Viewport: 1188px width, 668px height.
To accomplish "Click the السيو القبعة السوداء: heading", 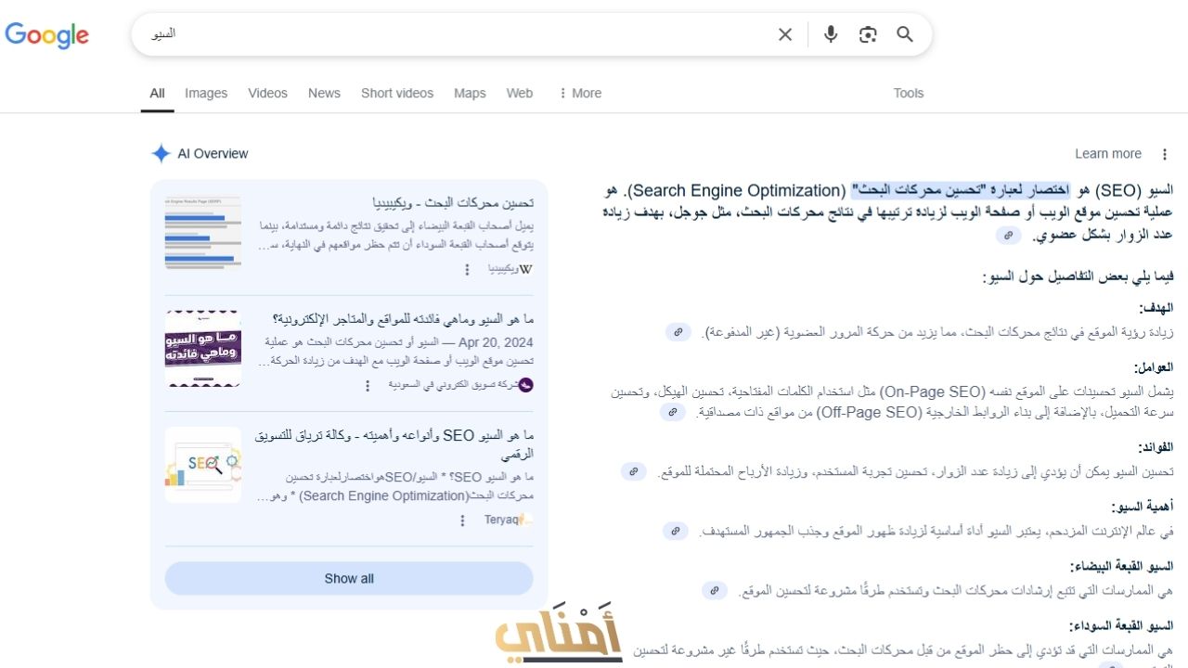I will click(x=1120, y=625).
